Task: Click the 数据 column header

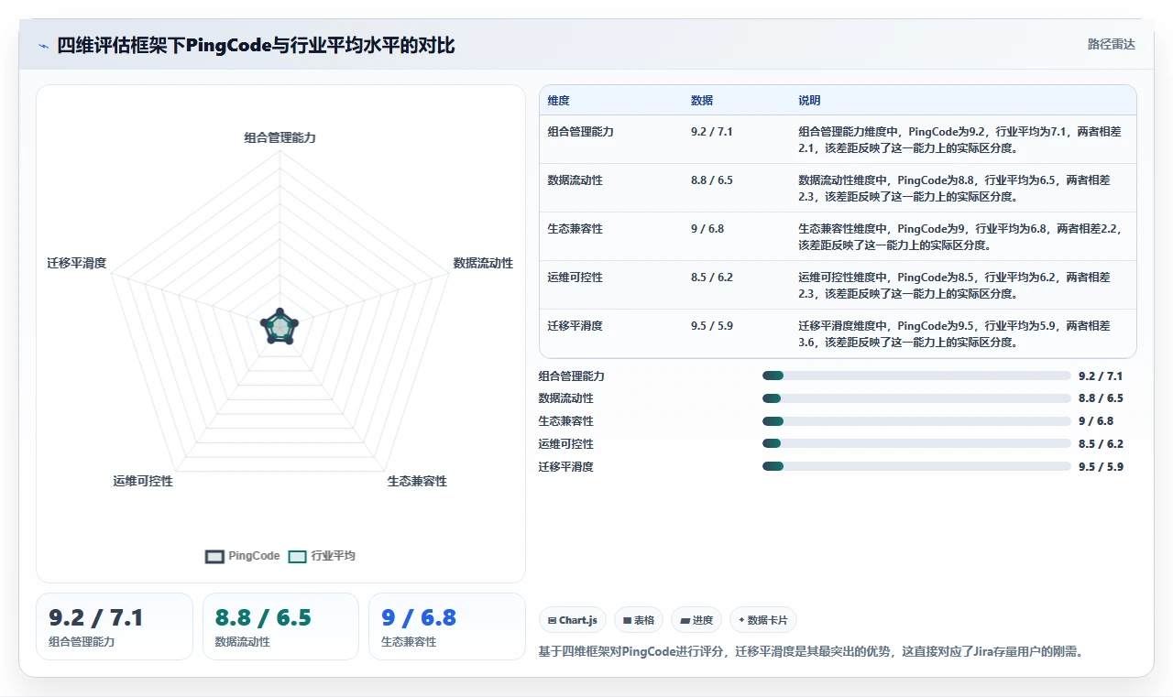Action: 702,101
